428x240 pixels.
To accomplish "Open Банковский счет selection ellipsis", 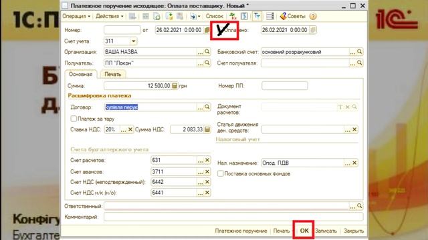I will pyautogui.click(x=352, y=52).
